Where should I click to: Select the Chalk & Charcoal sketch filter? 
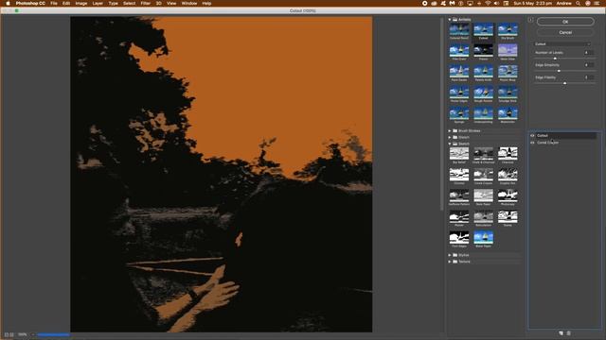[484, 153]
